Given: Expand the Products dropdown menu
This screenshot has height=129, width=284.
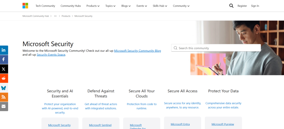Looking at the screenshot, I should (93, 6).
